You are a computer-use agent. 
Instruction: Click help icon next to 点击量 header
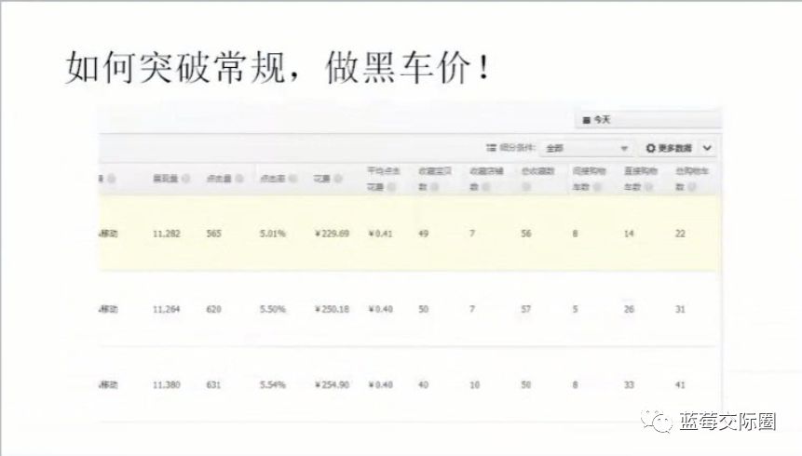(239, 179)
